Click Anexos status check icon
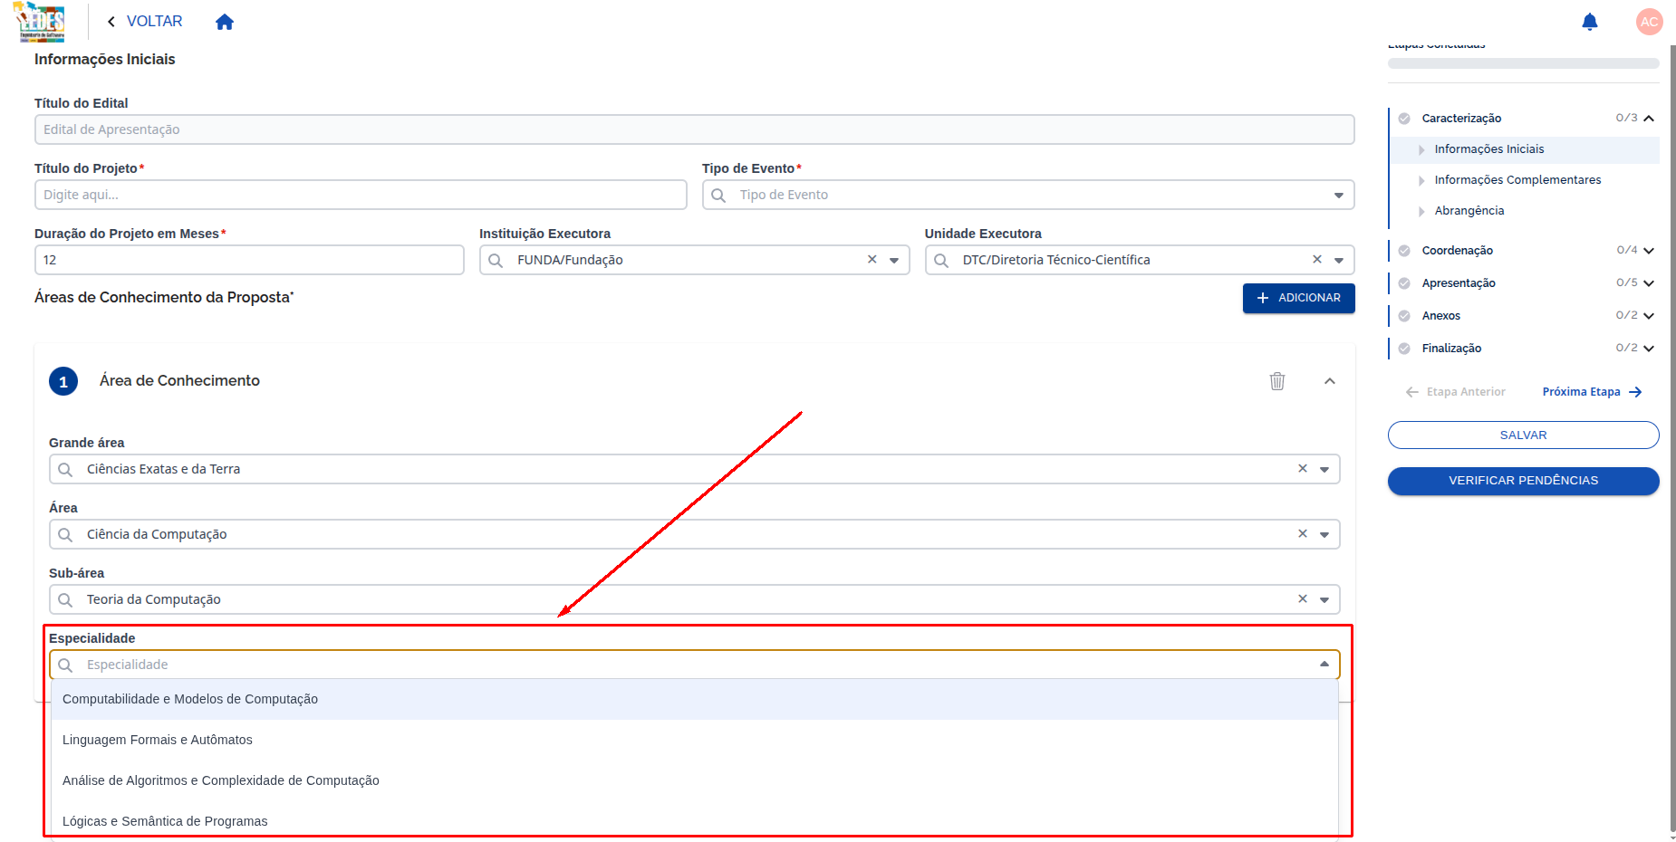1676x842 pixels. coord(1404,316)
